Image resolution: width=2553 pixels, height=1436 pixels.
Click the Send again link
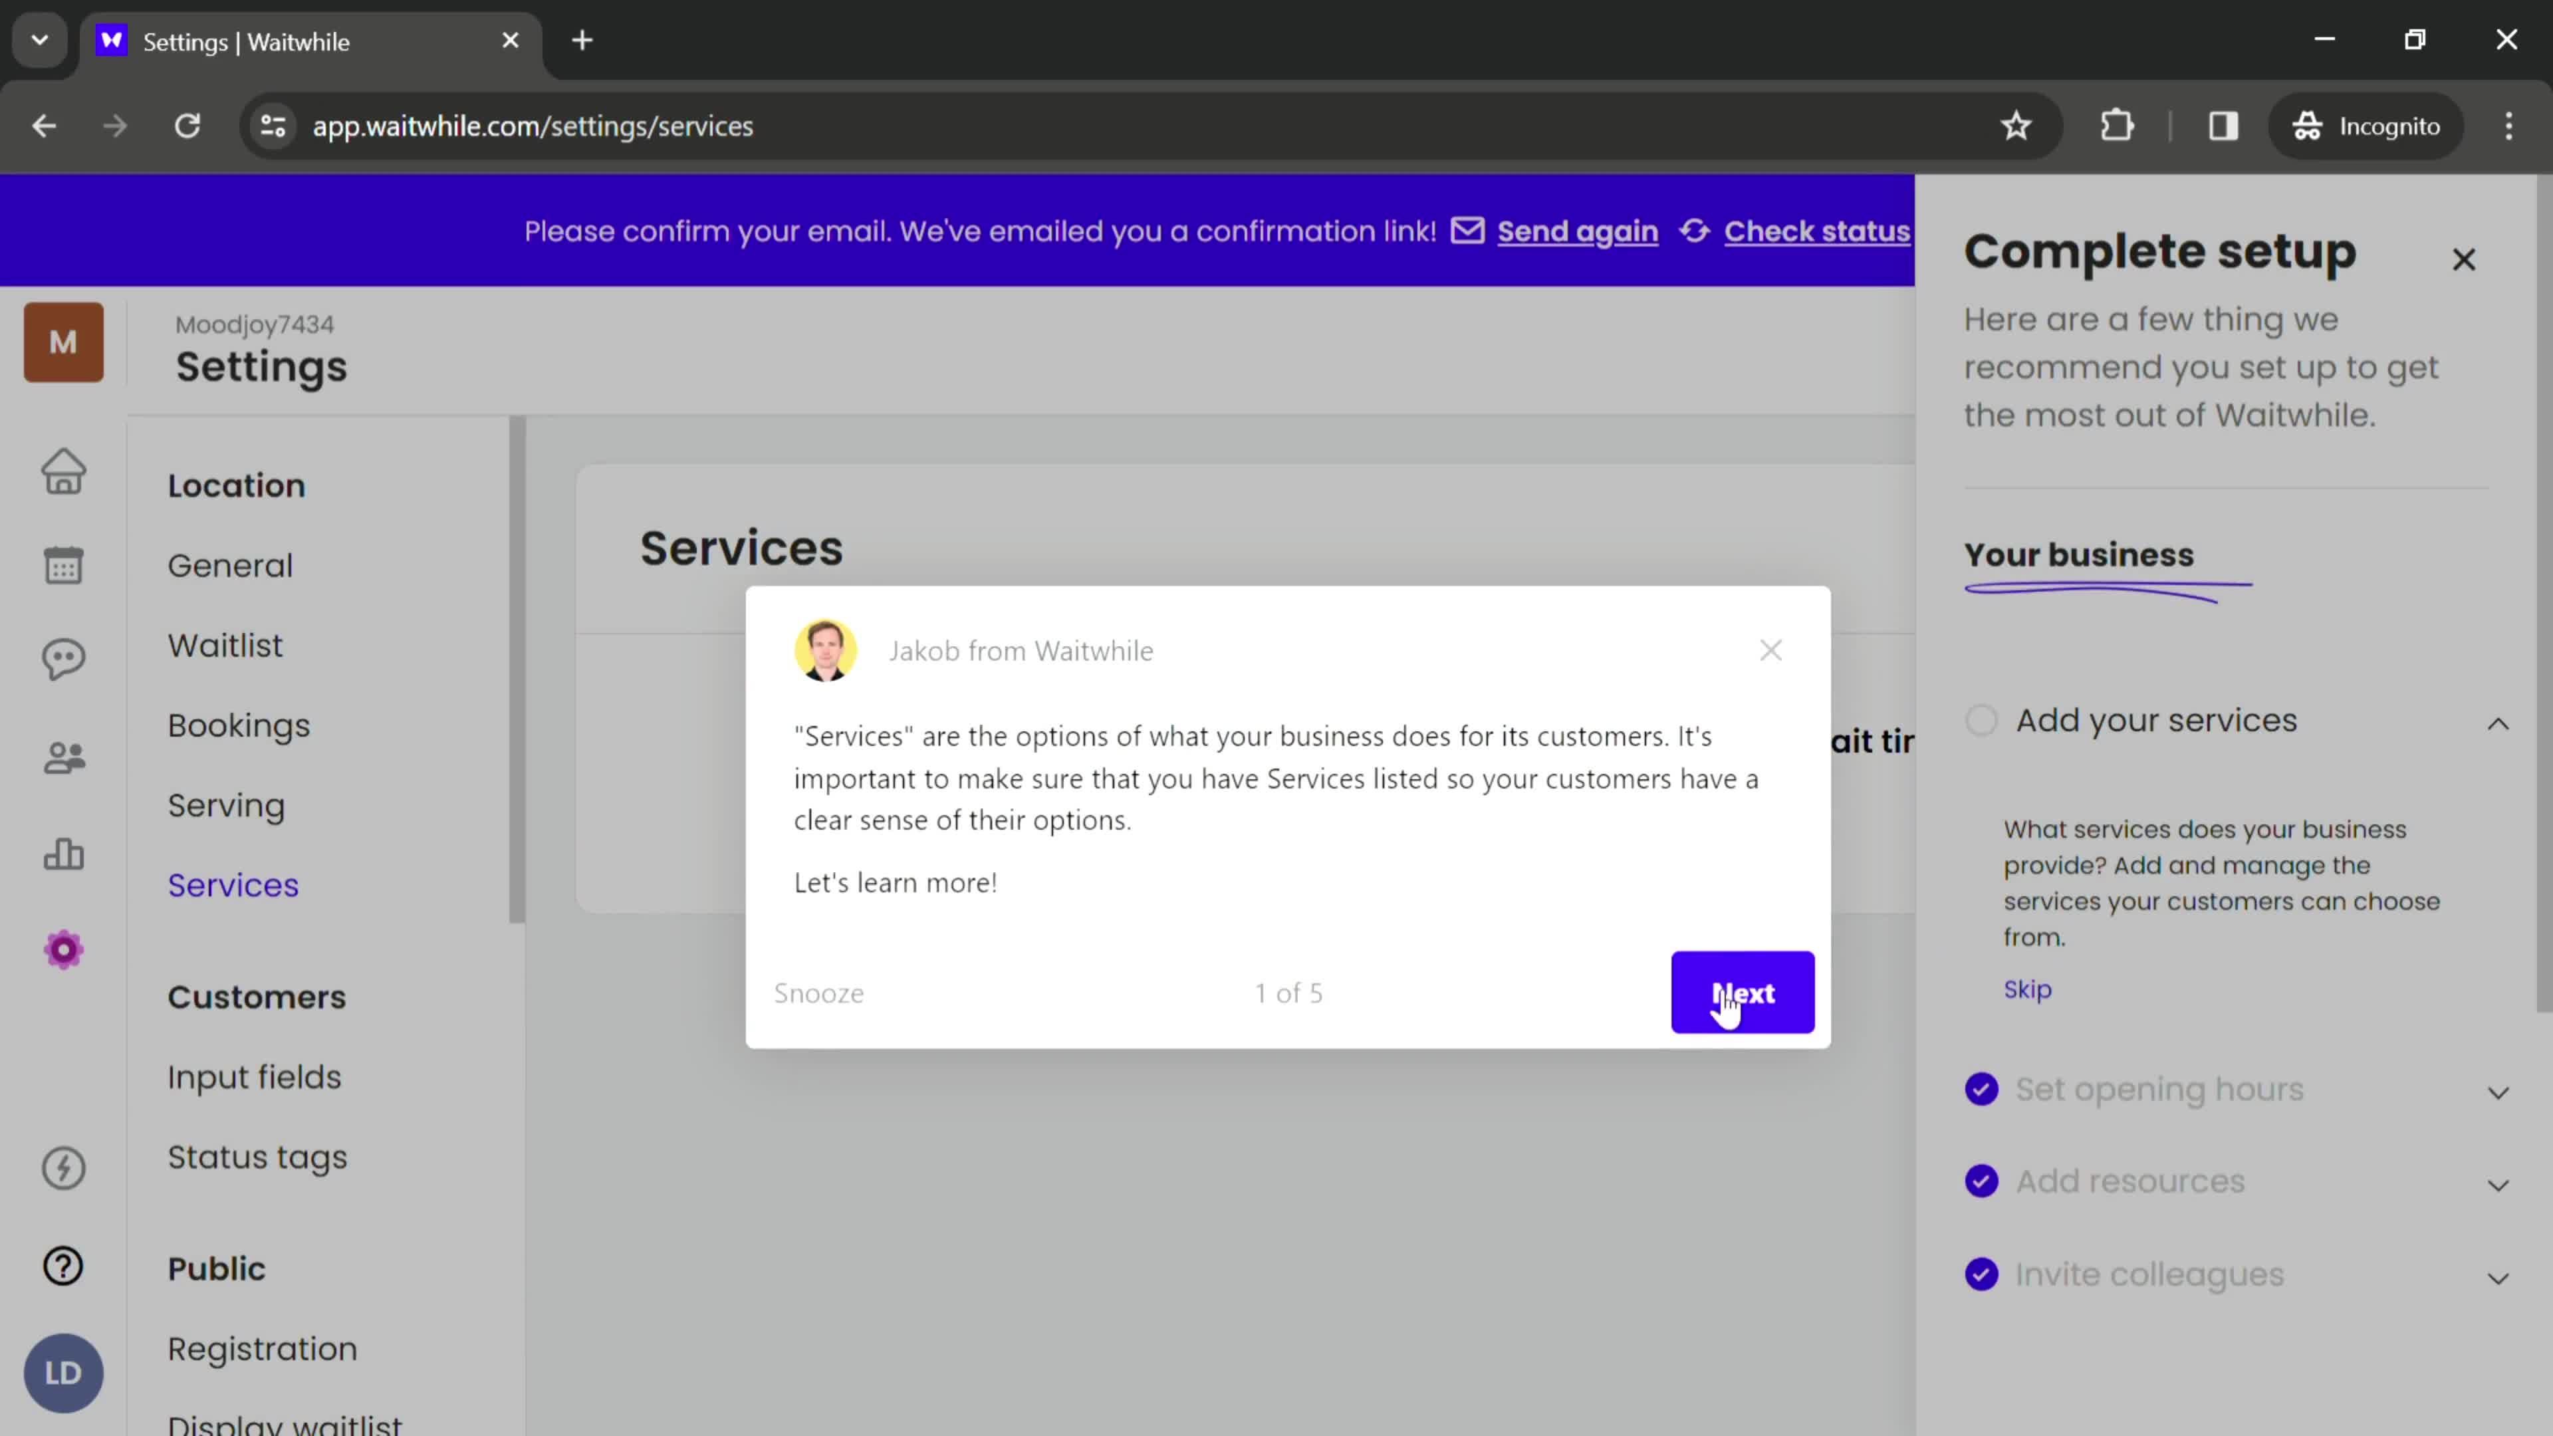click(x=1577, y=231)
